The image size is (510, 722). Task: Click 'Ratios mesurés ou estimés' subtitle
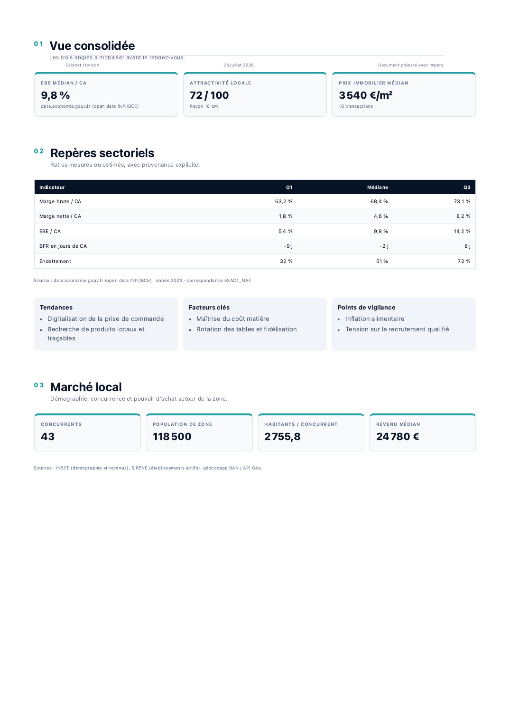125,165
